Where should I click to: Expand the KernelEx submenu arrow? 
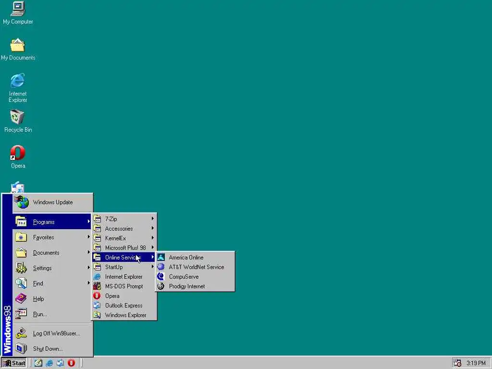pos(152,237)
